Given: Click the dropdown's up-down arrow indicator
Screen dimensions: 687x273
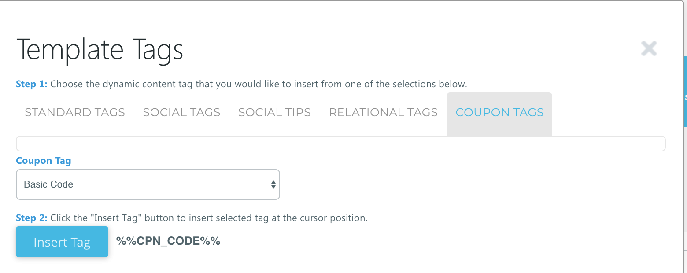Looking at the screenshot, I should pyautogui.click(x=273, y=184).
